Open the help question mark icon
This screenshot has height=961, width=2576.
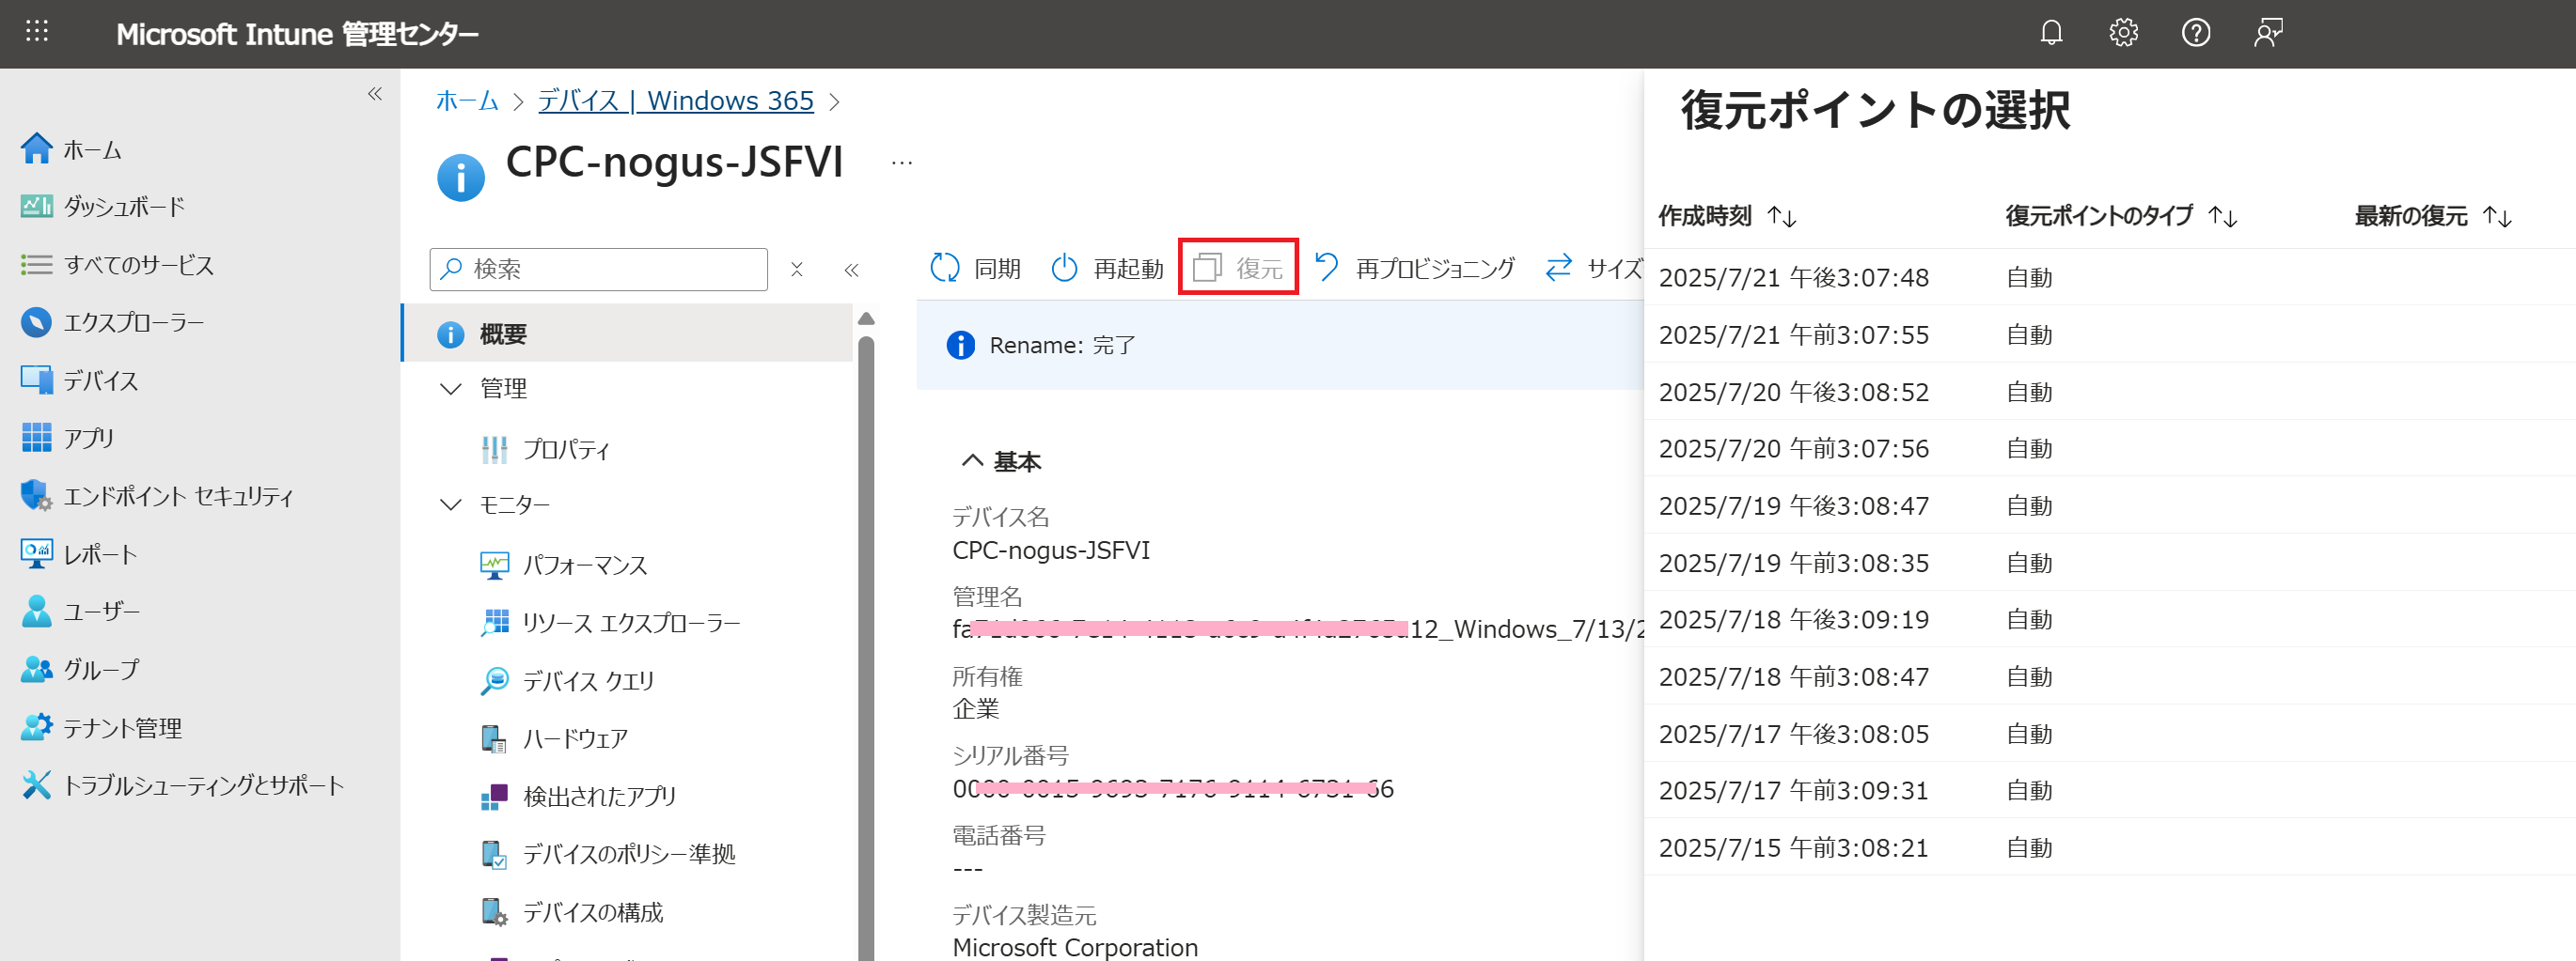2195,33
